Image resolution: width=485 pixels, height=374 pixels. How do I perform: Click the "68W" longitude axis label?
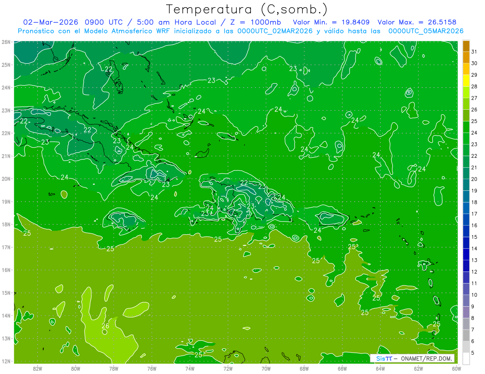tap(304, 368)
